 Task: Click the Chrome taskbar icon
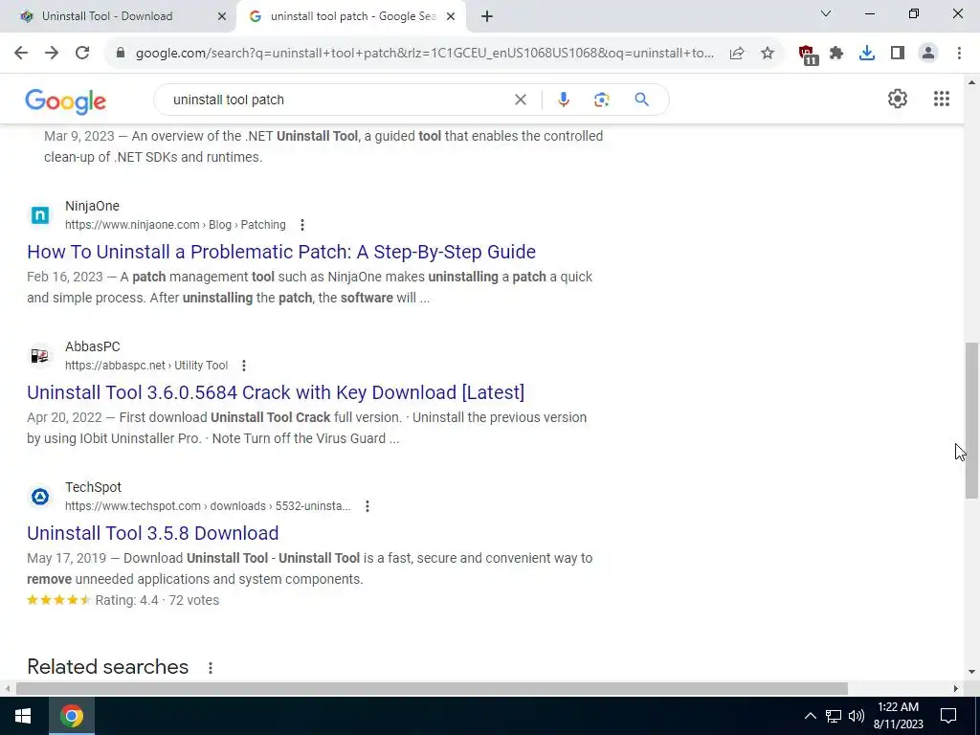[x=72, y=716]
